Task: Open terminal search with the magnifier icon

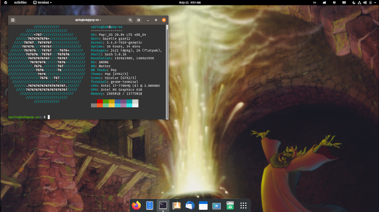Action: click(x=130, y=20)
